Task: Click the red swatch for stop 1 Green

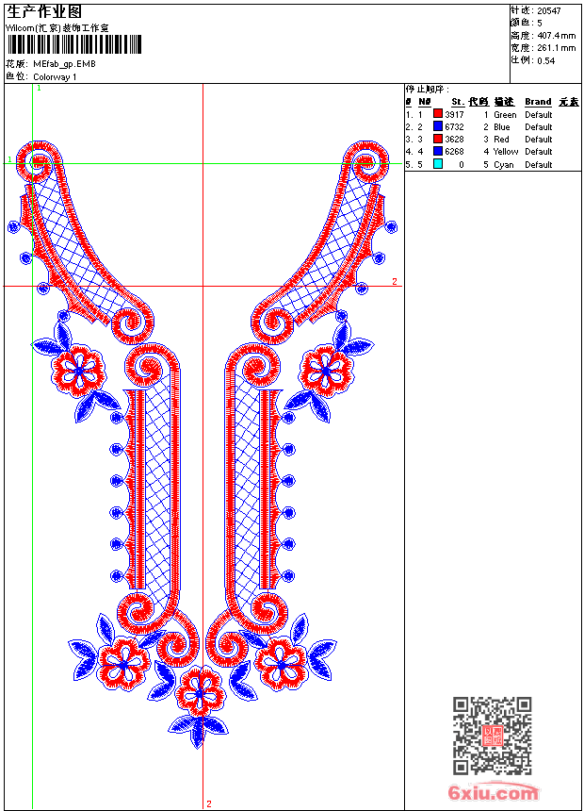Action: (438, 114)
